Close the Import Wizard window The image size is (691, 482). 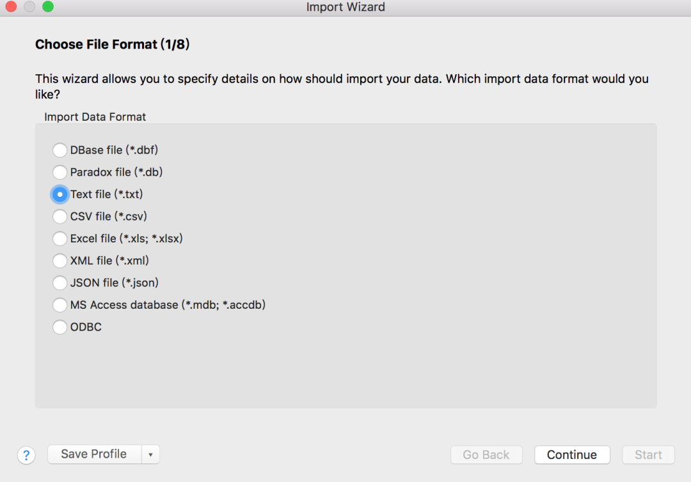(11, 7)
